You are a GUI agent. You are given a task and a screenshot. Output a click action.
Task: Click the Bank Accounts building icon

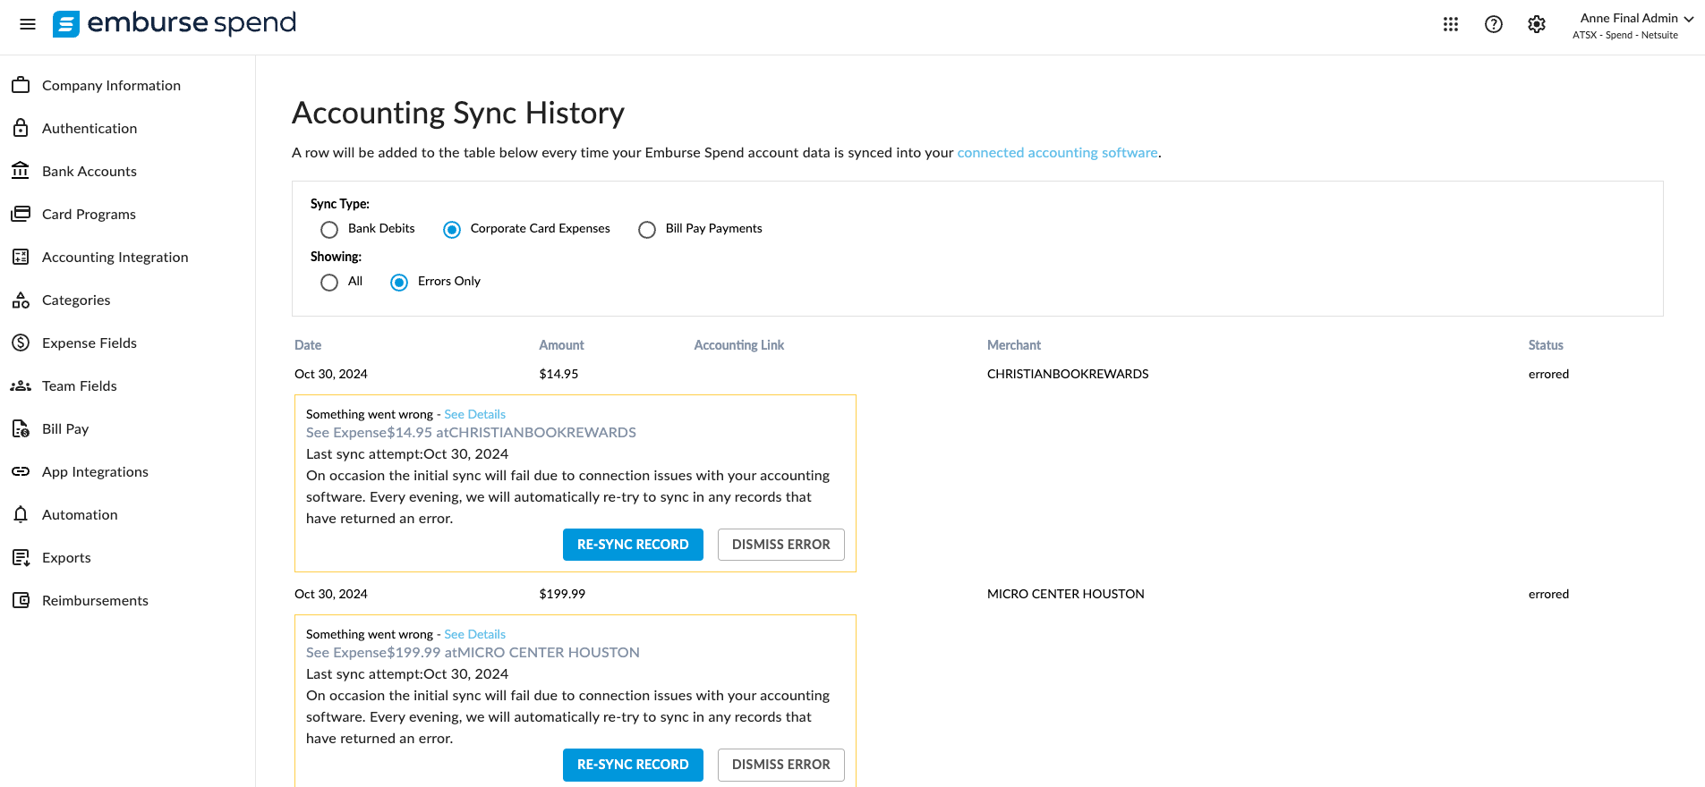point(21,171)
